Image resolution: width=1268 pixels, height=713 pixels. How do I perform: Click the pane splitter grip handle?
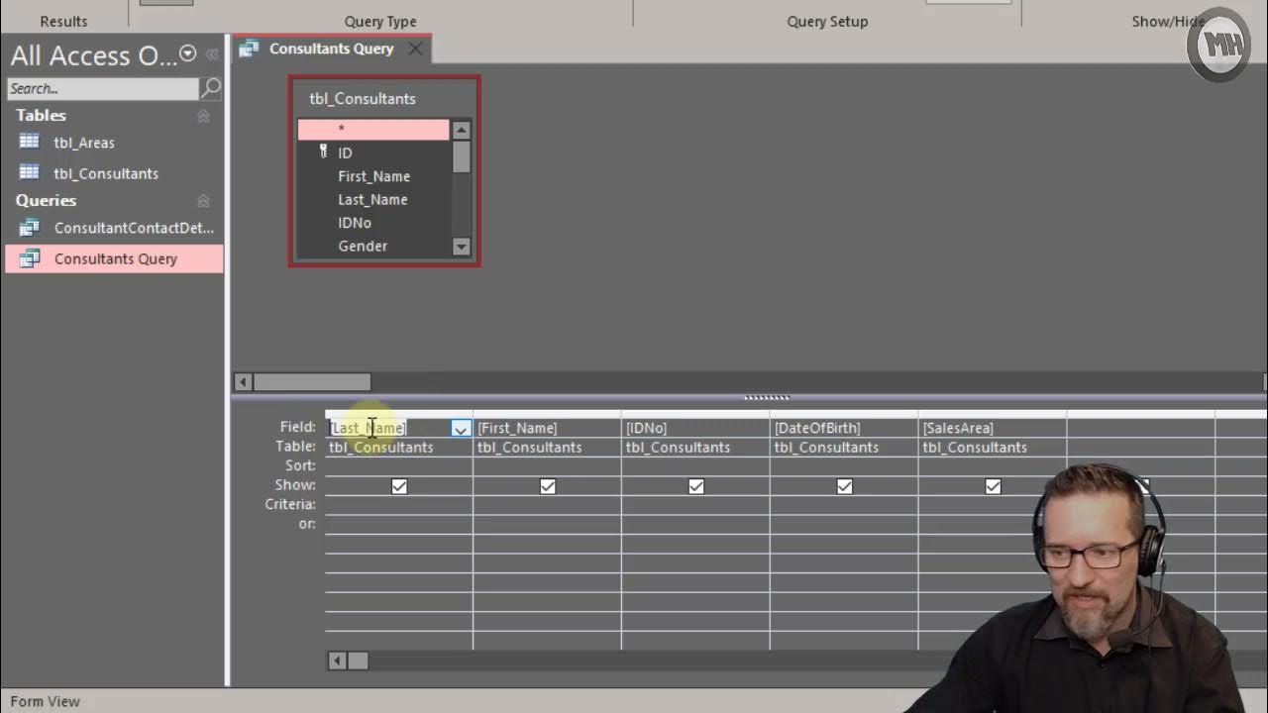(767, 397)
